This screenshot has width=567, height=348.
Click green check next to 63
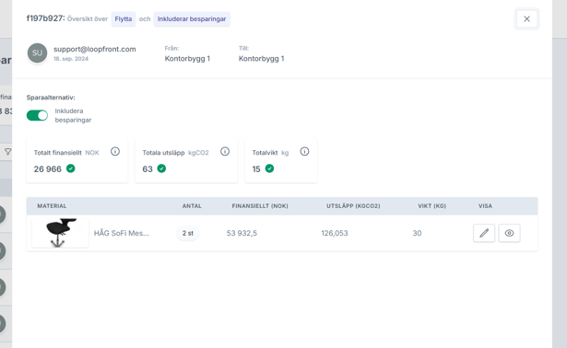161,168
